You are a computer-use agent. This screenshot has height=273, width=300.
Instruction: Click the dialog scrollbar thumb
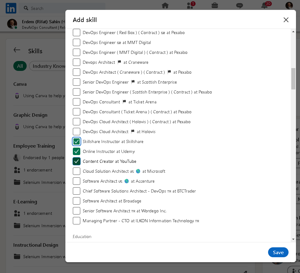[x=293, y=79]
